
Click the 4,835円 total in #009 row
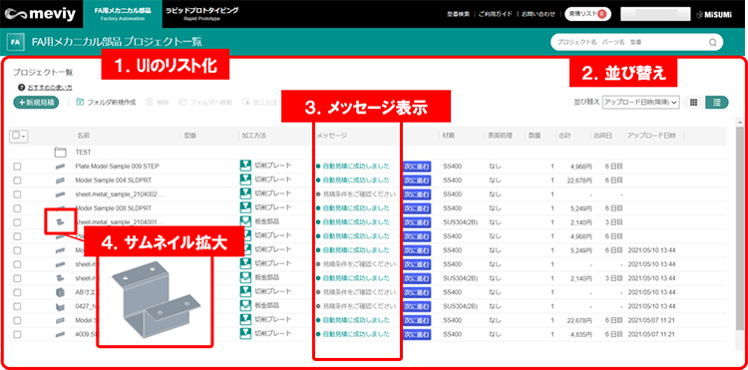[x=582, y=334]
